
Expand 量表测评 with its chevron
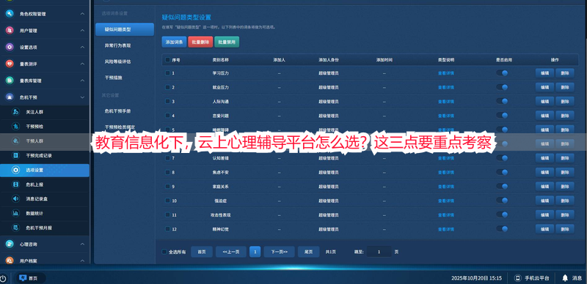82,64
